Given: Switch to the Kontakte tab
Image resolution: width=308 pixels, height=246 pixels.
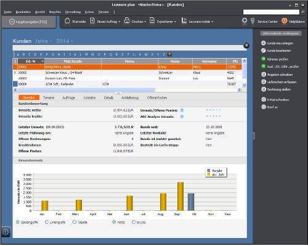Looking at the screenshot, I should tap(89, 98).
